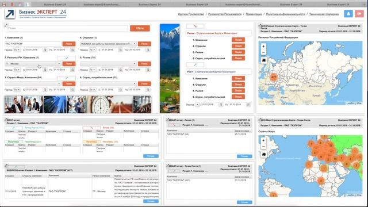The image size is (368, 207).
Task: Toggle arrow box in BUSINESS-отчет header
Action: (x=16, y=167)
